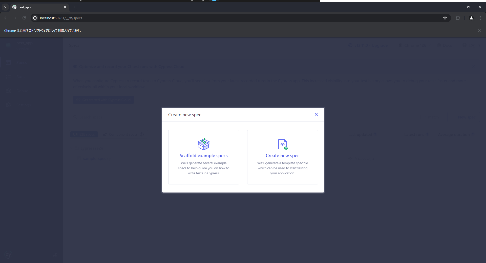Screen dimensions: 486x263
Task: Click the scaffold box icon
Action: 204,144
